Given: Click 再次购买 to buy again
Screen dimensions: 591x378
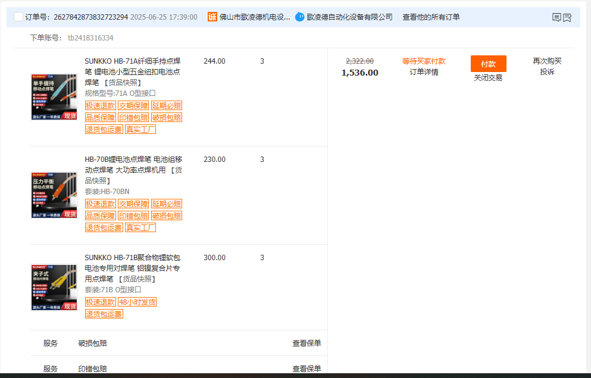Looking at the screenshot, I should pyautogui.click(x=547, y=61).
